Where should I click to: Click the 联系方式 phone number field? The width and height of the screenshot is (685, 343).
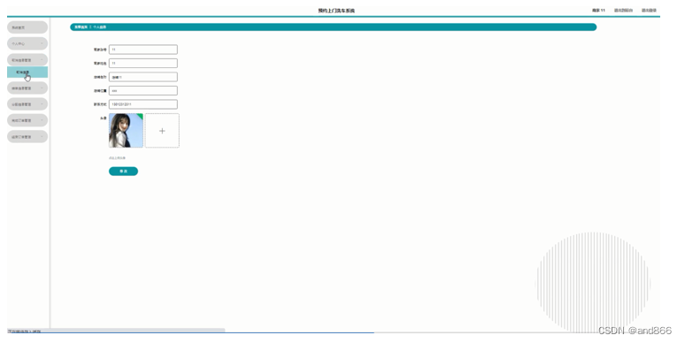(143, 104)
